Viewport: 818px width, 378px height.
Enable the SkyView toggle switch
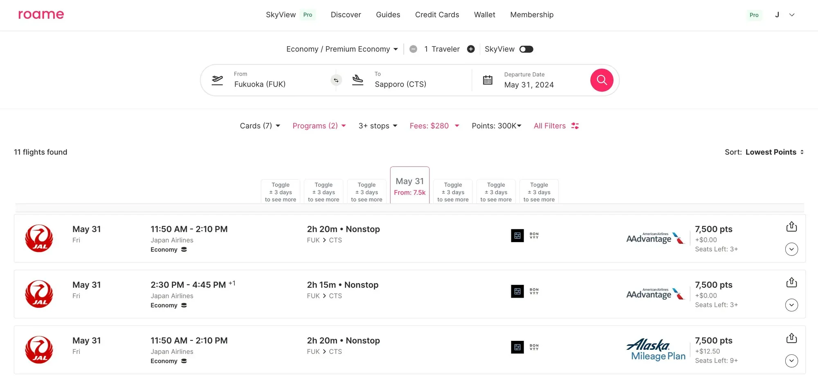526,49
